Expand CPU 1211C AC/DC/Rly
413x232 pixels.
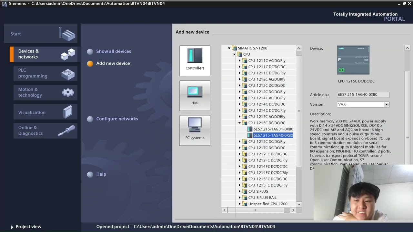pyautogui.click(x=240, y=61)
